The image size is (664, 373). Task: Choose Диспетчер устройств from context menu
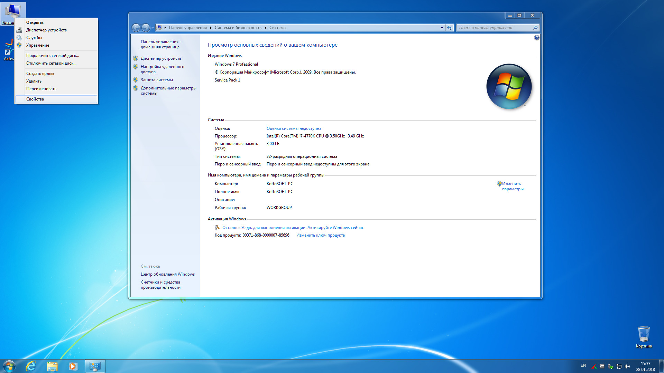point(46,30)
